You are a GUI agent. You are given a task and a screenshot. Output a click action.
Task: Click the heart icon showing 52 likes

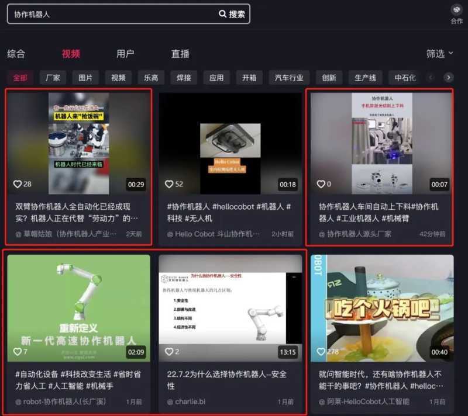pos(170,183)
